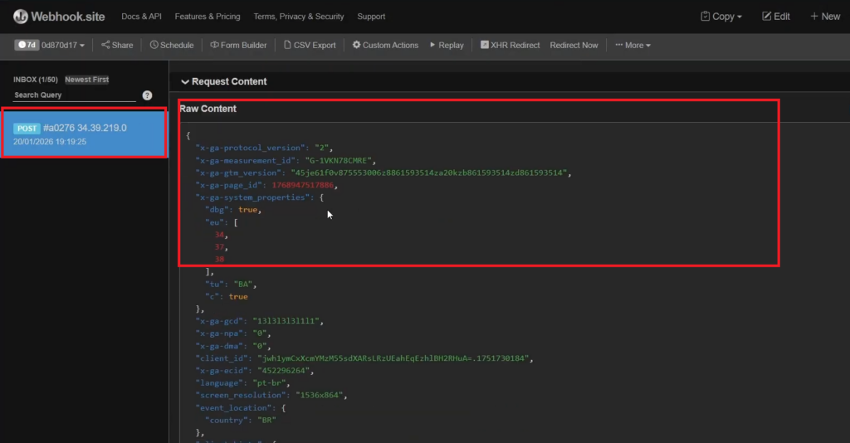Click the search query help icon
This screenshot has height=443, width=850.
point(147,95)
